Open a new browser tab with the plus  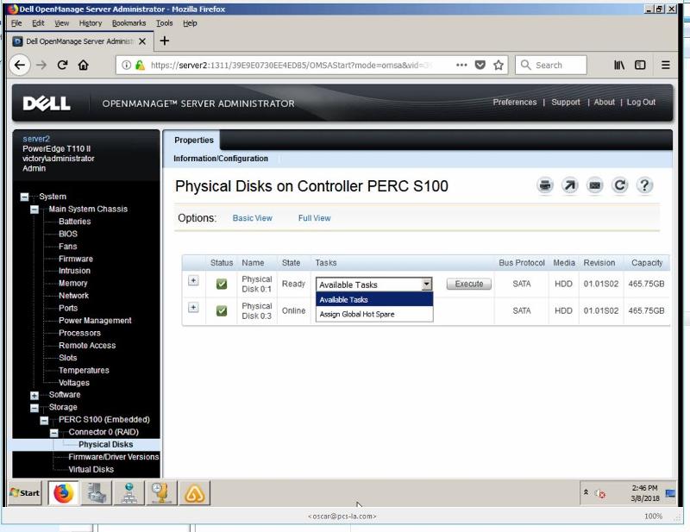click(165, 41)
